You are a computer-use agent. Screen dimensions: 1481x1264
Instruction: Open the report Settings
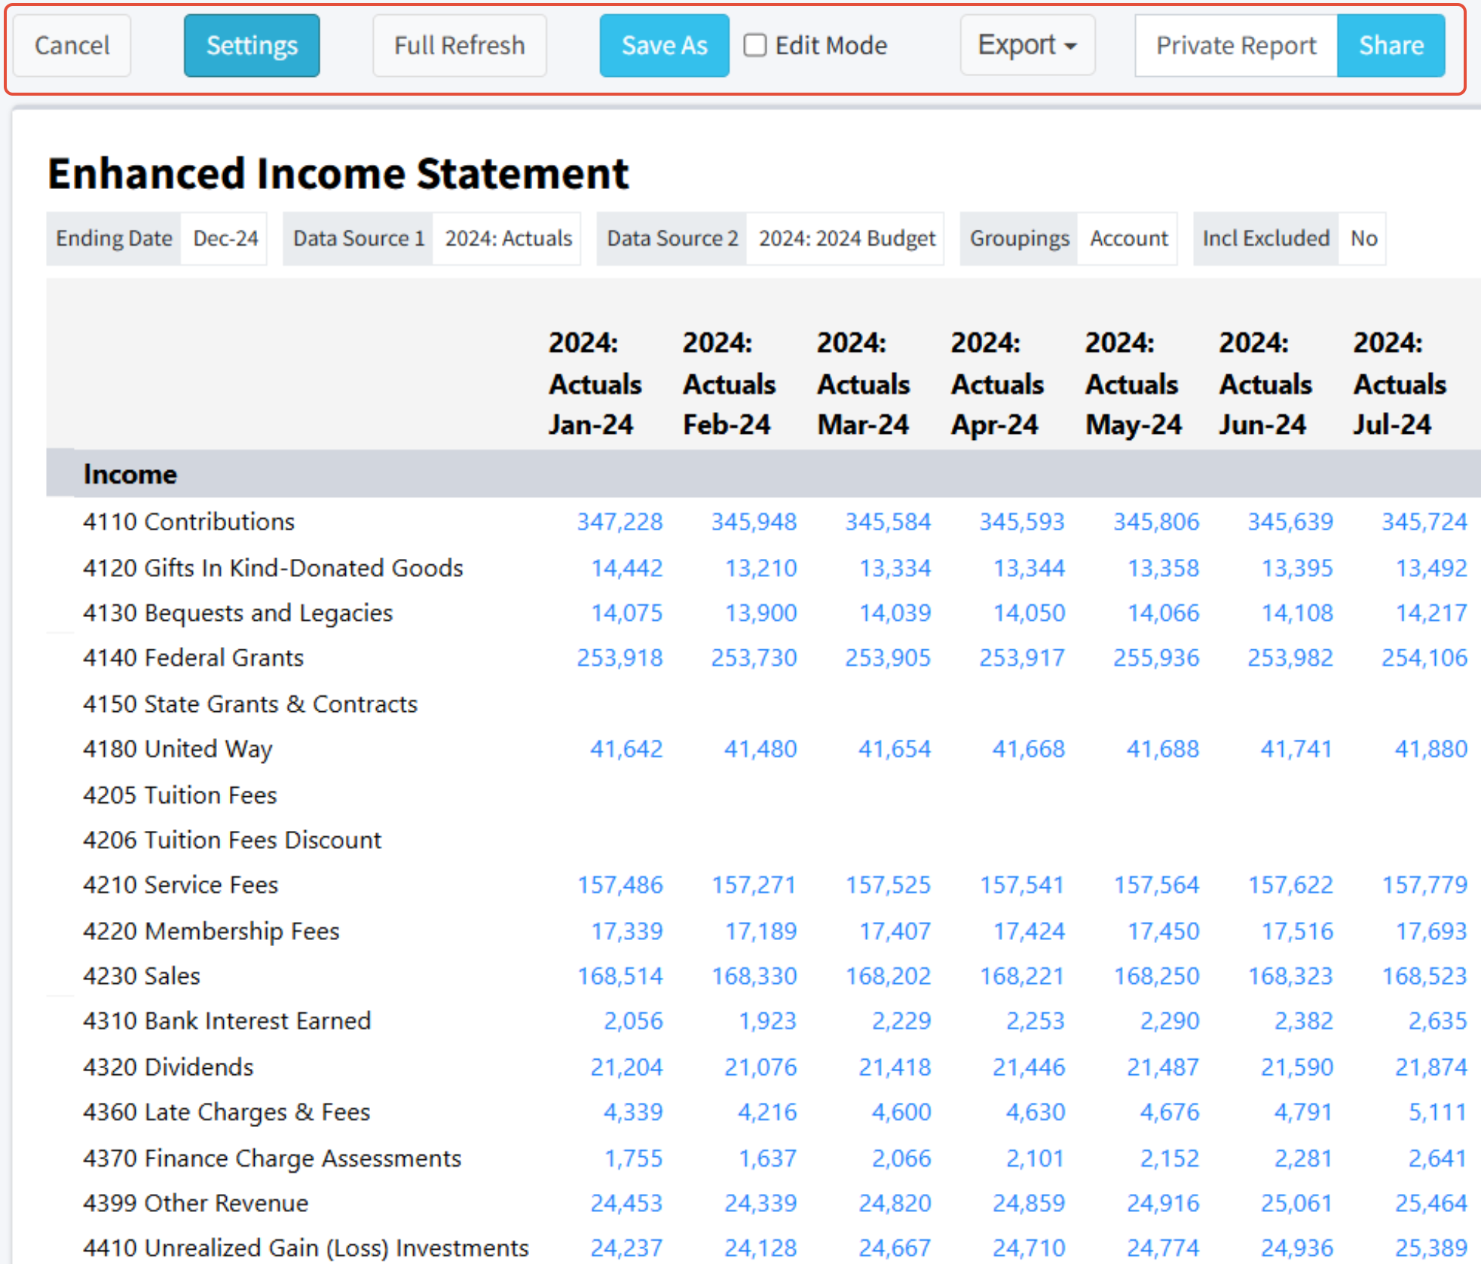(252, 46)
